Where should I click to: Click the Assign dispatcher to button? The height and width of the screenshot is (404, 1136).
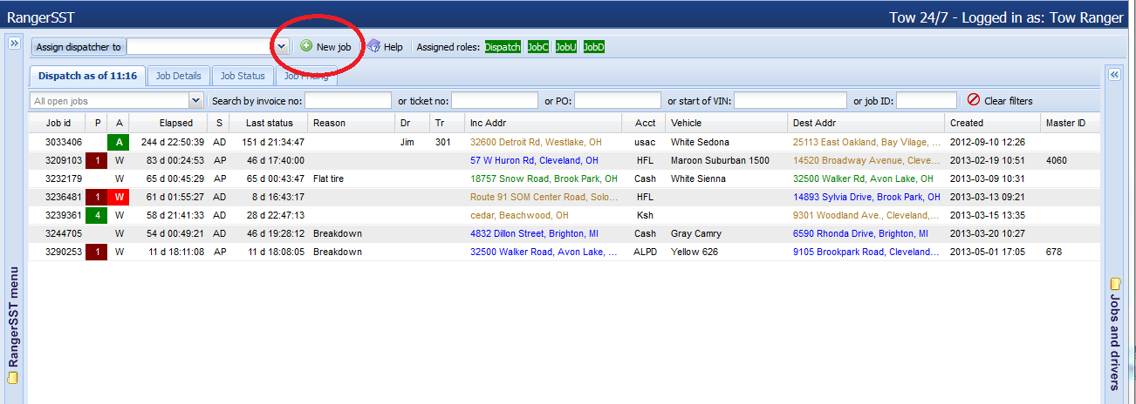[x=79, y=47]
